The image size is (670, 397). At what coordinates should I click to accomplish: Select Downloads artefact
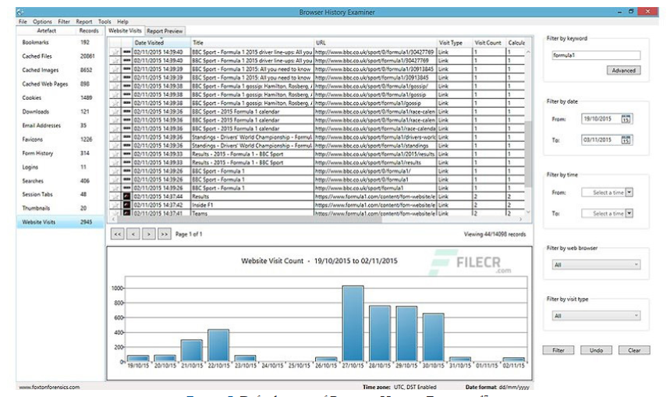pos(60,112)
